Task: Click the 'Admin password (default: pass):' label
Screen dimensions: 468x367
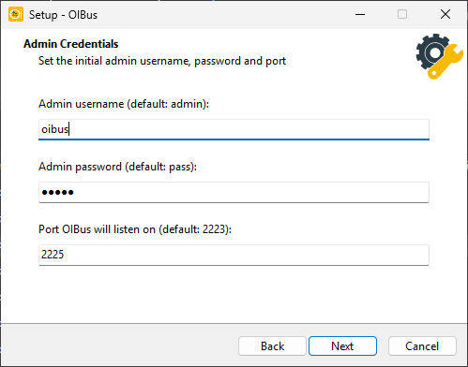Action: pos(117,167)
